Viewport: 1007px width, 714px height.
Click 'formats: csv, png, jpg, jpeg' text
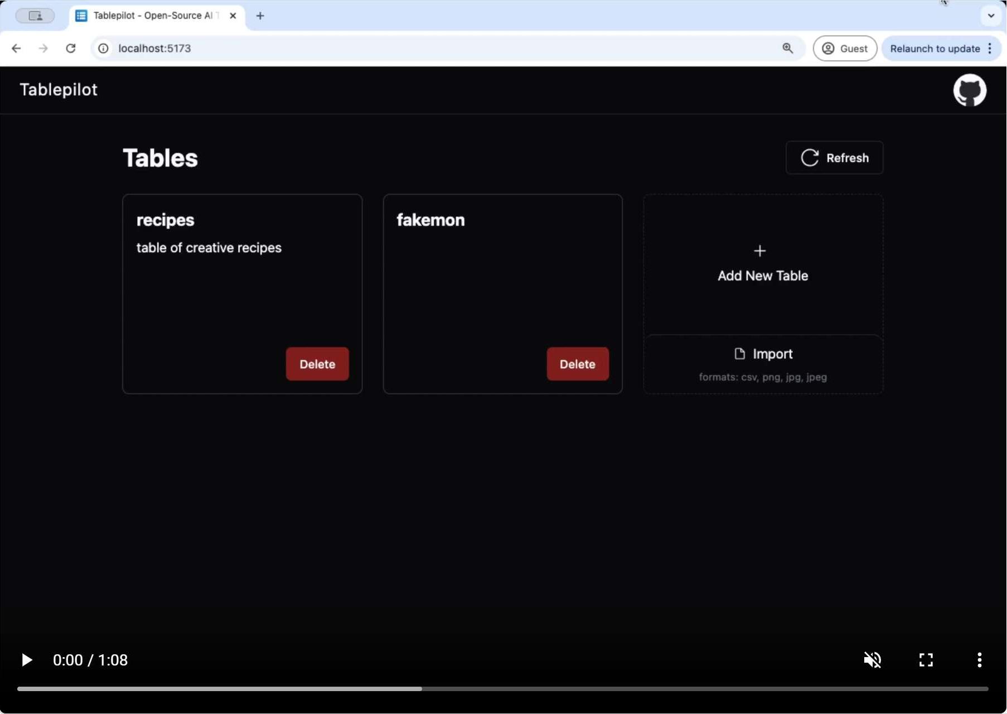coord(763,377)
